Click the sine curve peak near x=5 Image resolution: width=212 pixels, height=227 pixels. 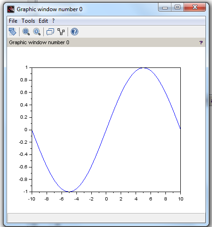point(144,68)
